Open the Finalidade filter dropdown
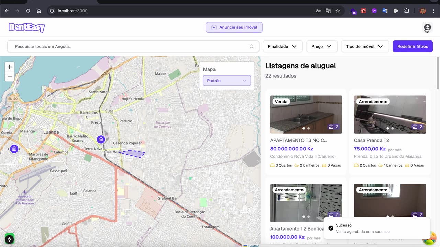Viewport: 440px width, 247px height. [x=283, y=47]
